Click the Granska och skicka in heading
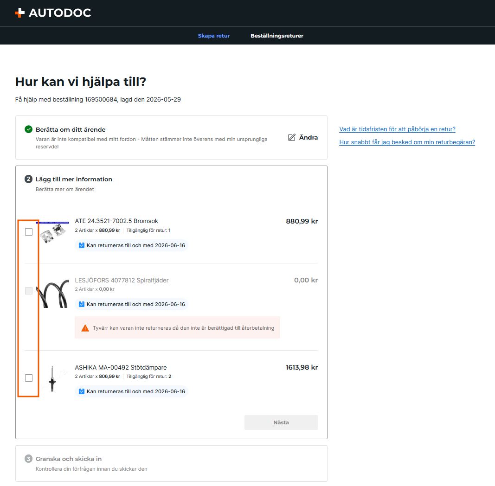The image size is (495, 486). click(x=69, y=459)
